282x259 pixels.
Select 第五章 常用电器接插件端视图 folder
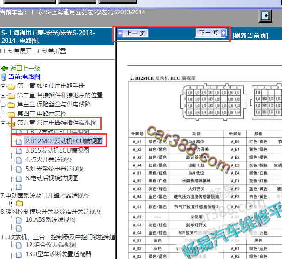click(57, 123)
